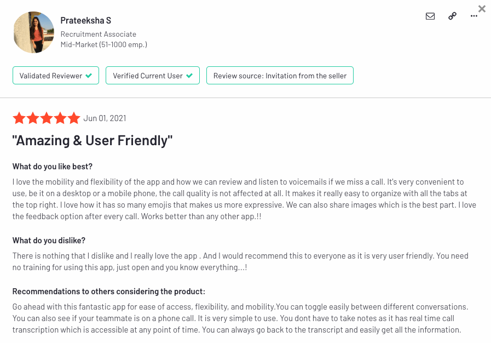Click the fifth red star of the rating

tap(74, 118)
